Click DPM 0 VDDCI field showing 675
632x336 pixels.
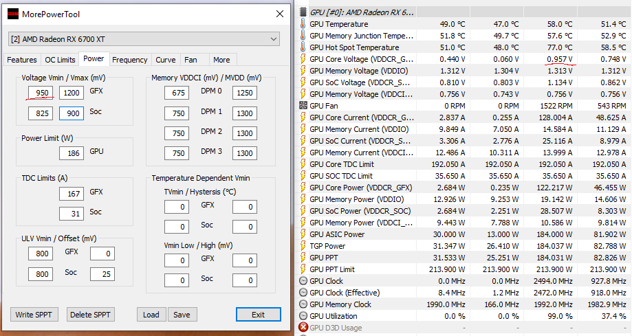point(177,93)
